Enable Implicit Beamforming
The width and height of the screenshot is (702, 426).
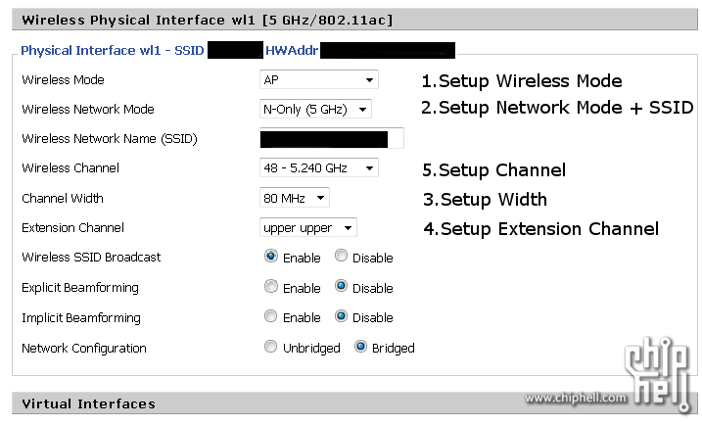pos(271,316)
